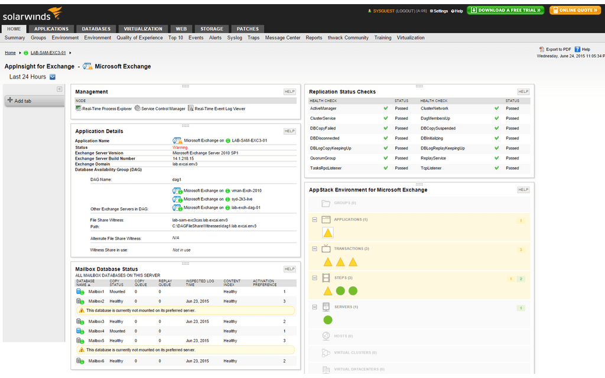
Task: Collapse the left sidebar panel
Action: pos(59,89)
